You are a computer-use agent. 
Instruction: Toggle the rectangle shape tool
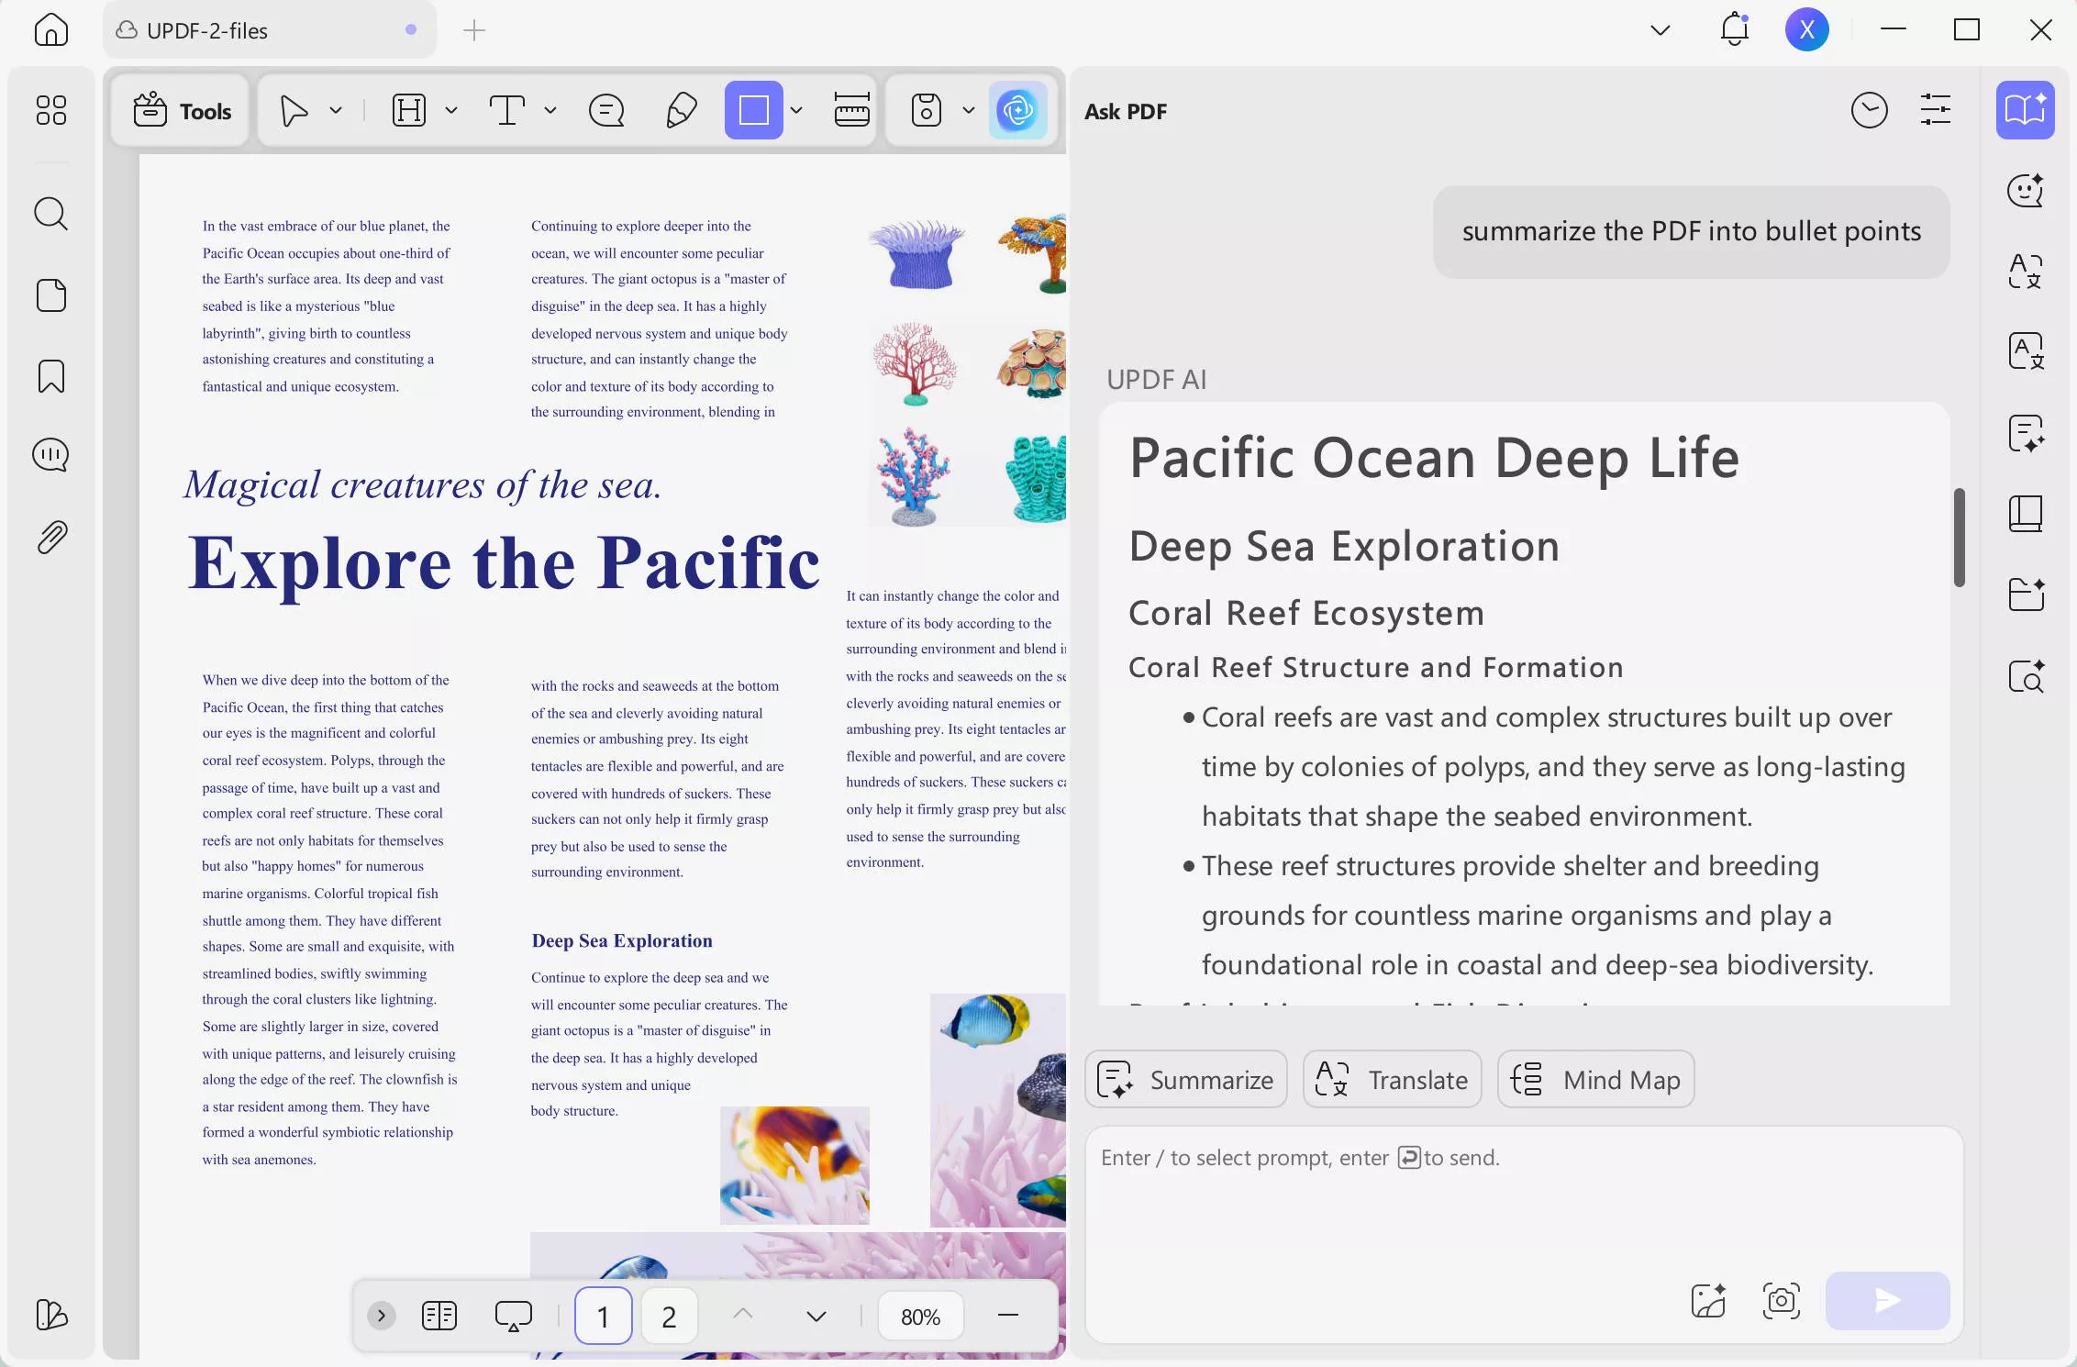point(753,111)
